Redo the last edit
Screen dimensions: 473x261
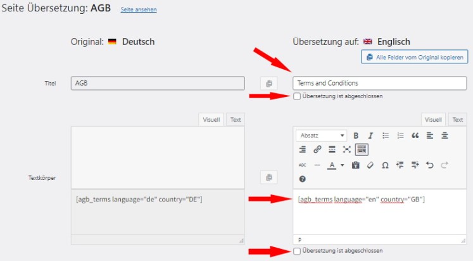coord(445,165)
